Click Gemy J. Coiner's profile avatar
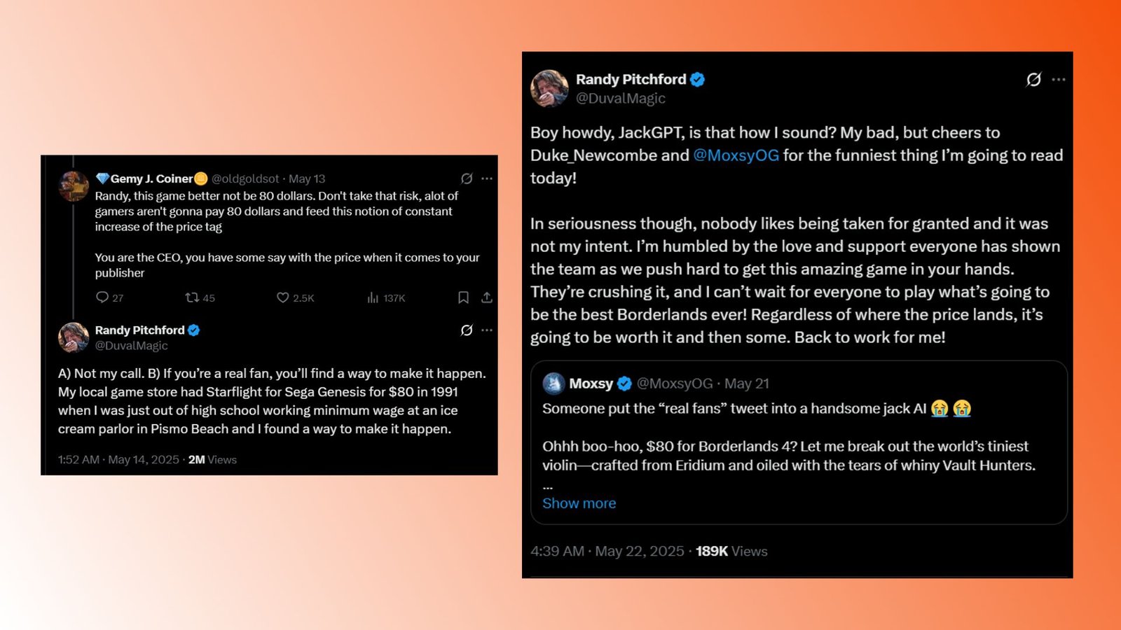 (x=74, y=186)
